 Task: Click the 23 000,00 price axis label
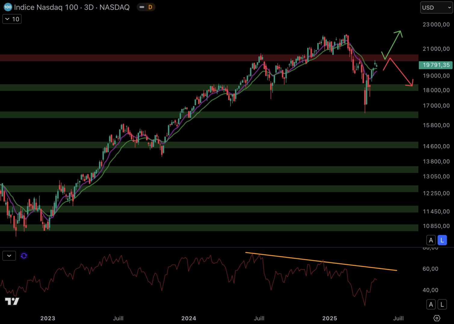[x=436, y=25]
